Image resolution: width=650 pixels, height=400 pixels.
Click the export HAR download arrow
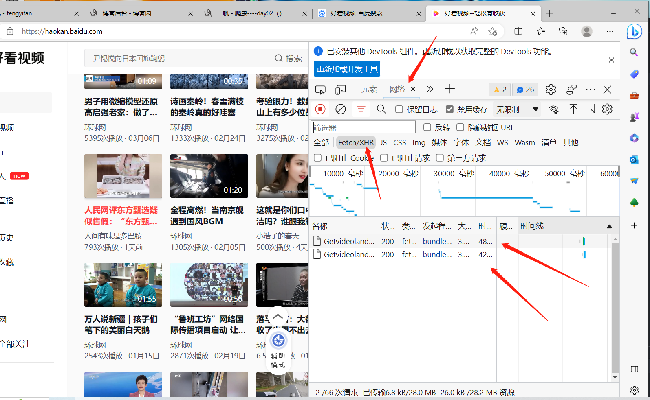point(593,109)
